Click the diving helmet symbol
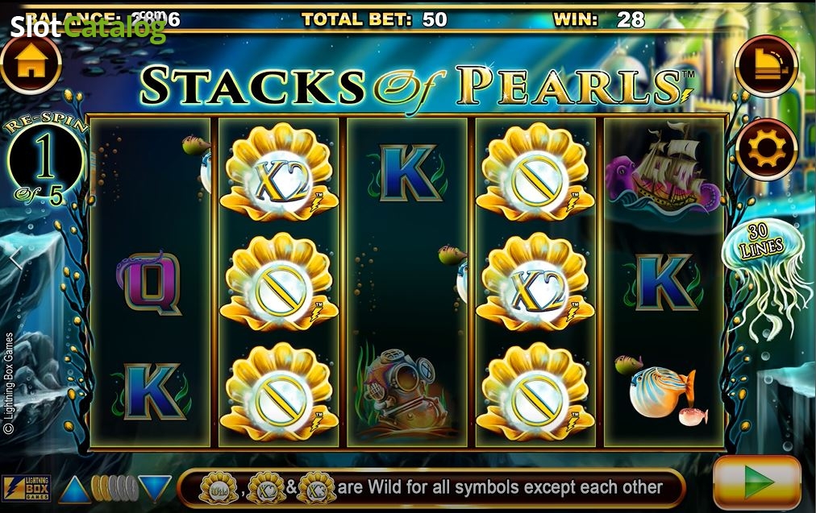The width and height of the screenshot is (816, 513). pyautogui.click(x=401, y=391)
